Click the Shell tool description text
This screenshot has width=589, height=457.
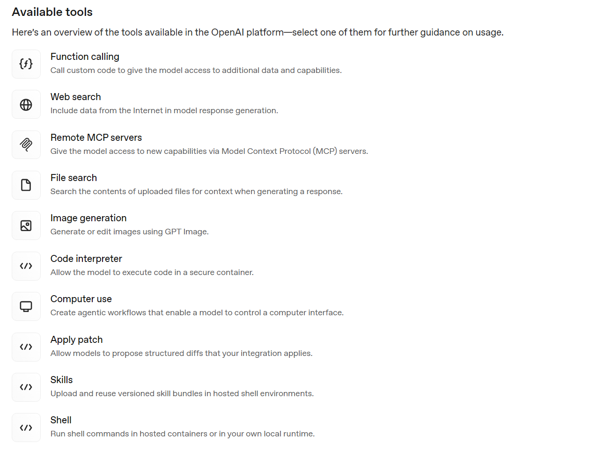pos(182,434)
